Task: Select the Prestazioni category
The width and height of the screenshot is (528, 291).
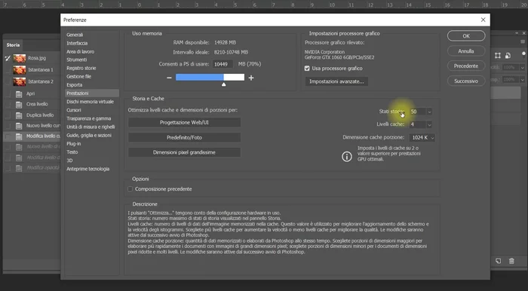Action: (92, 93)
